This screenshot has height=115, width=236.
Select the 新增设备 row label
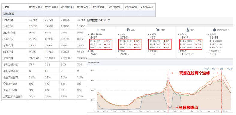(x=8, y=20)
